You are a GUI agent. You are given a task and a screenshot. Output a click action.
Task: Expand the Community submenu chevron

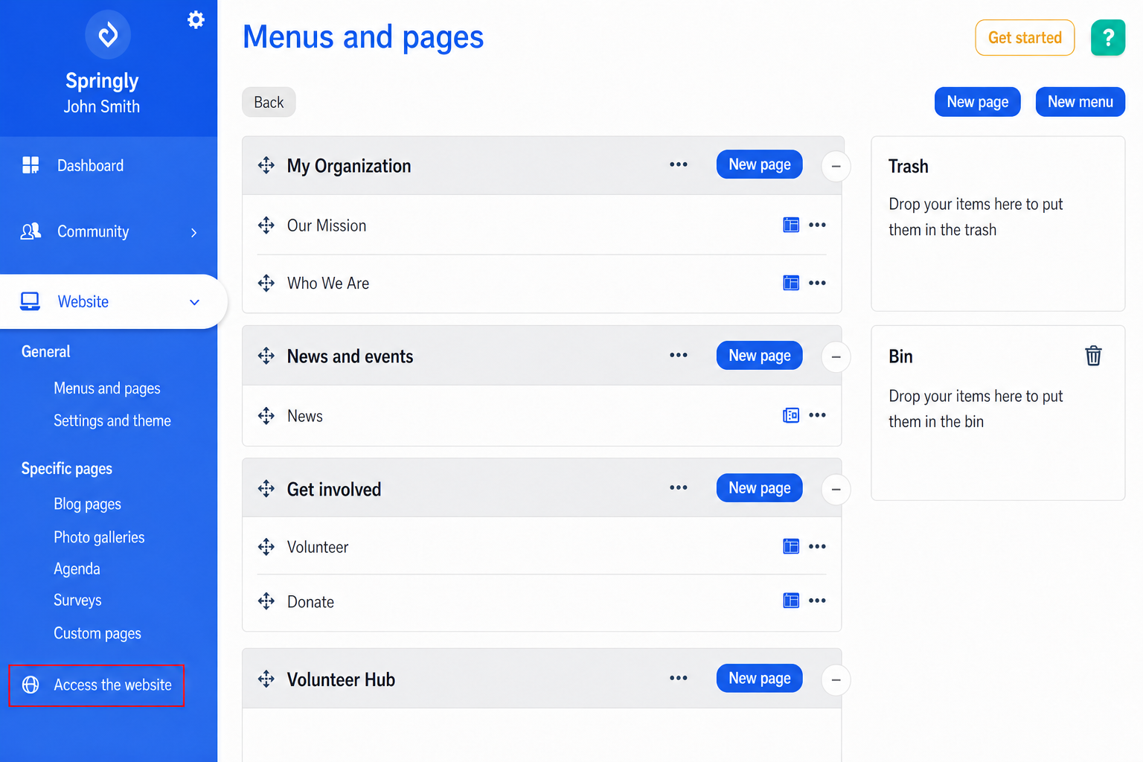pos(194,232)
